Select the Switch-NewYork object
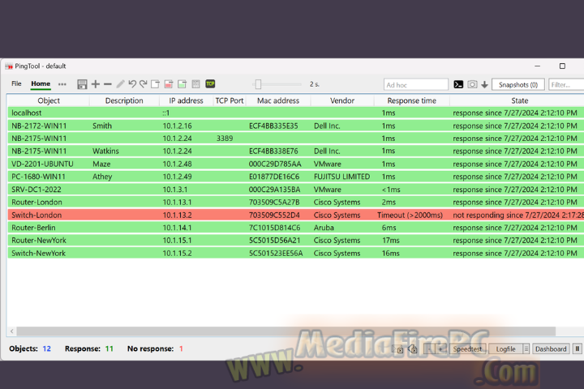 38,253
